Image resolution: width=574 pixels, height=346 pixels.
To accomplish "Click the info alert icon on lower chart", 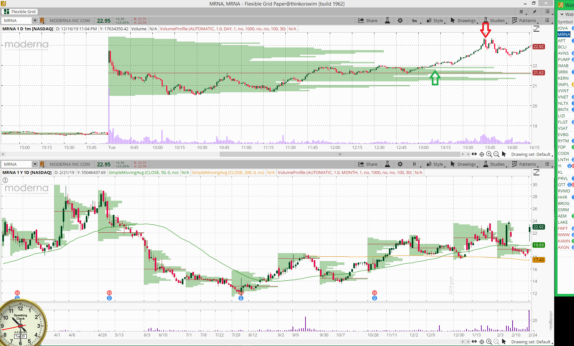I will point(5,180).
